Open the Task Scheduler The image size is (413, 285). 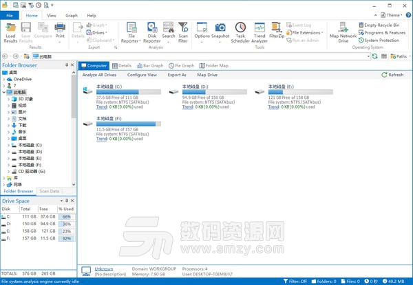[240, 28]
